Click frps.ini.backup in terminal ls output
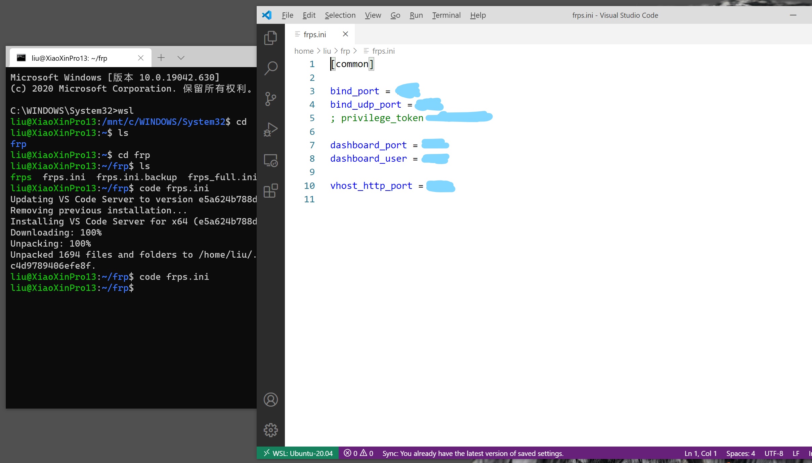The image size is (812, 463). tap(136, 177)
